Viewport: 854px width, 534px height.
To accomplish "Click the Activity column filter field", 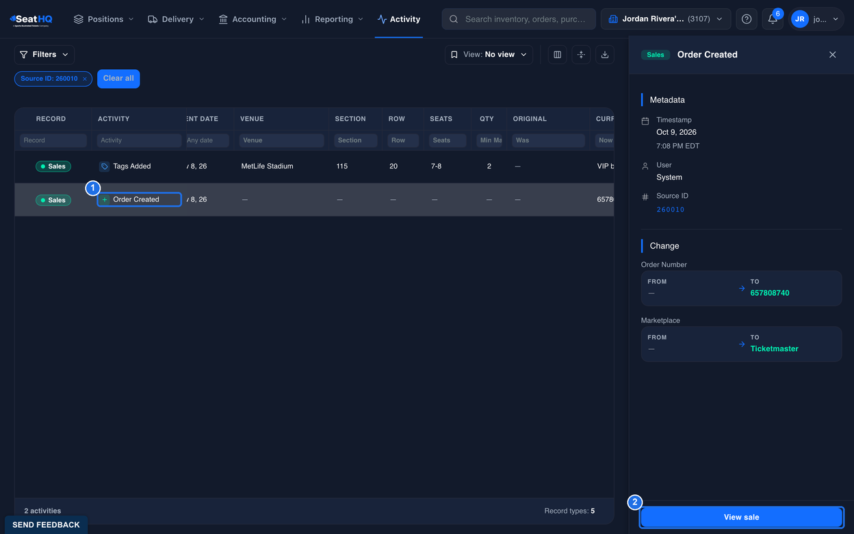I will click(x=139, y=140).
